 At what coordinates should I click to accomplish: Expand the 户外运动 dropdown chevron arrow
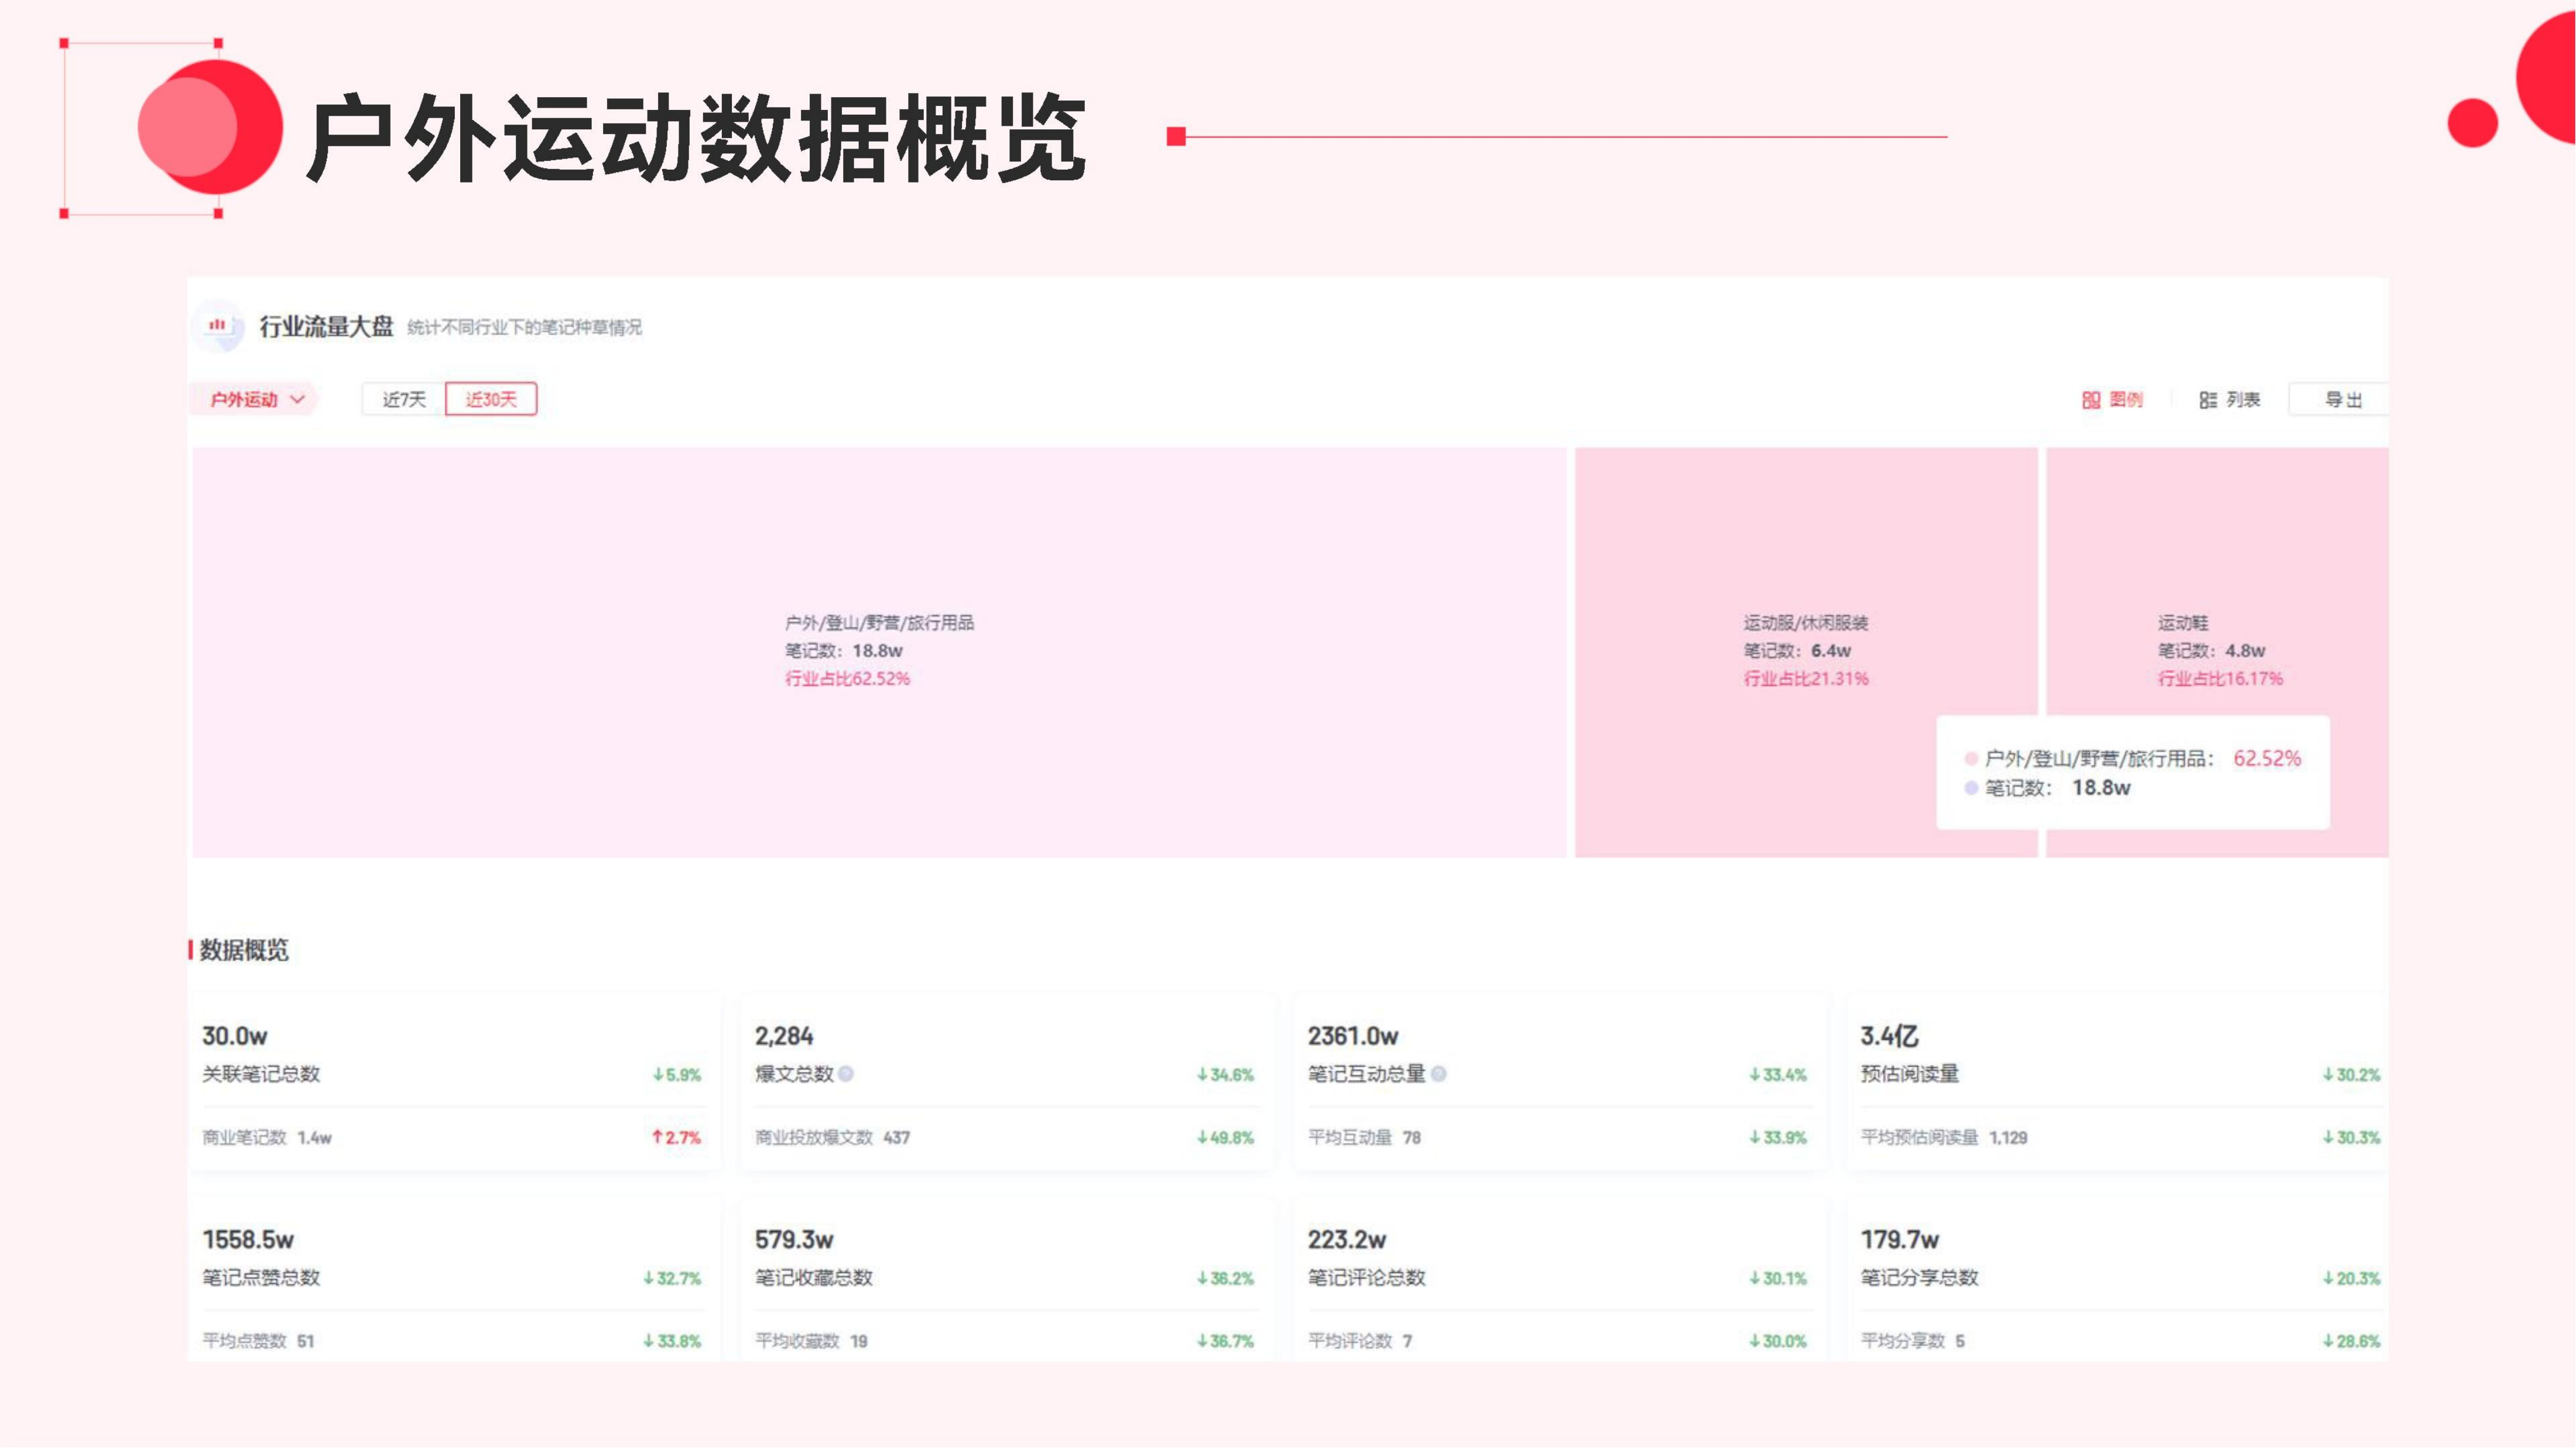click(297, 400)
